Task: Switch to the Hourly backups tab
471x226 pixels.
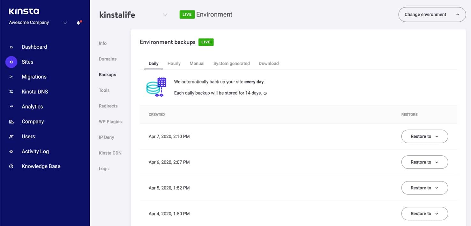Action: point(174,63)
